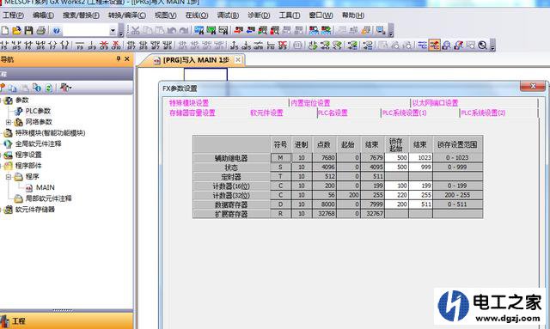Collapse the 程序 folder node
The height and width of the screenshot is (329, 550).
click(9, 177)
